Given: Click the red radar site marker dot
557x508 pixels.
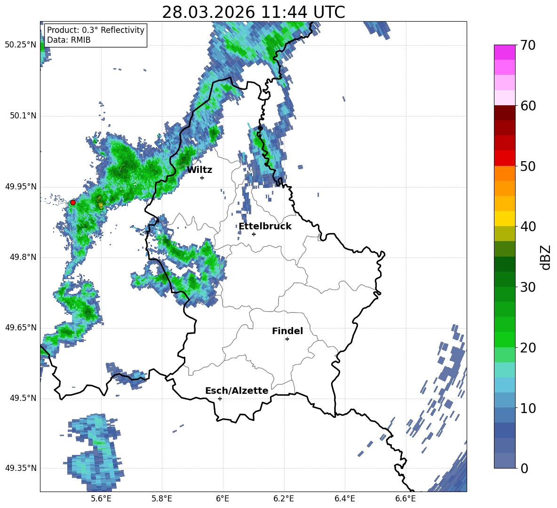Looking at the screenshot, I should [x=73, y=203].
